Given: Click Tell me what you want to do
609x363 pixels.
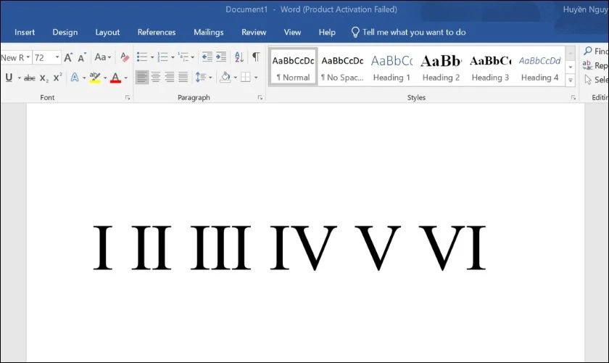Looking at the screenshot, I should (413, 32).
